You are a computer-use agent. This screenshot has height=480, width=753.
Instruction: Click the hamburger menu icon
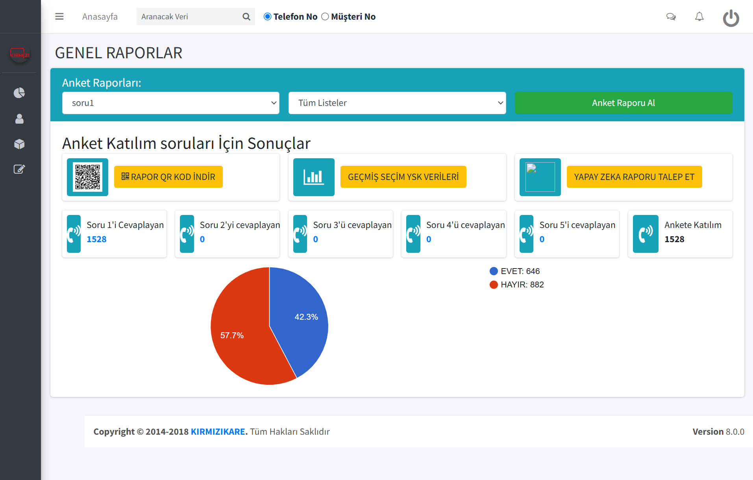click(x=59, y=17)
